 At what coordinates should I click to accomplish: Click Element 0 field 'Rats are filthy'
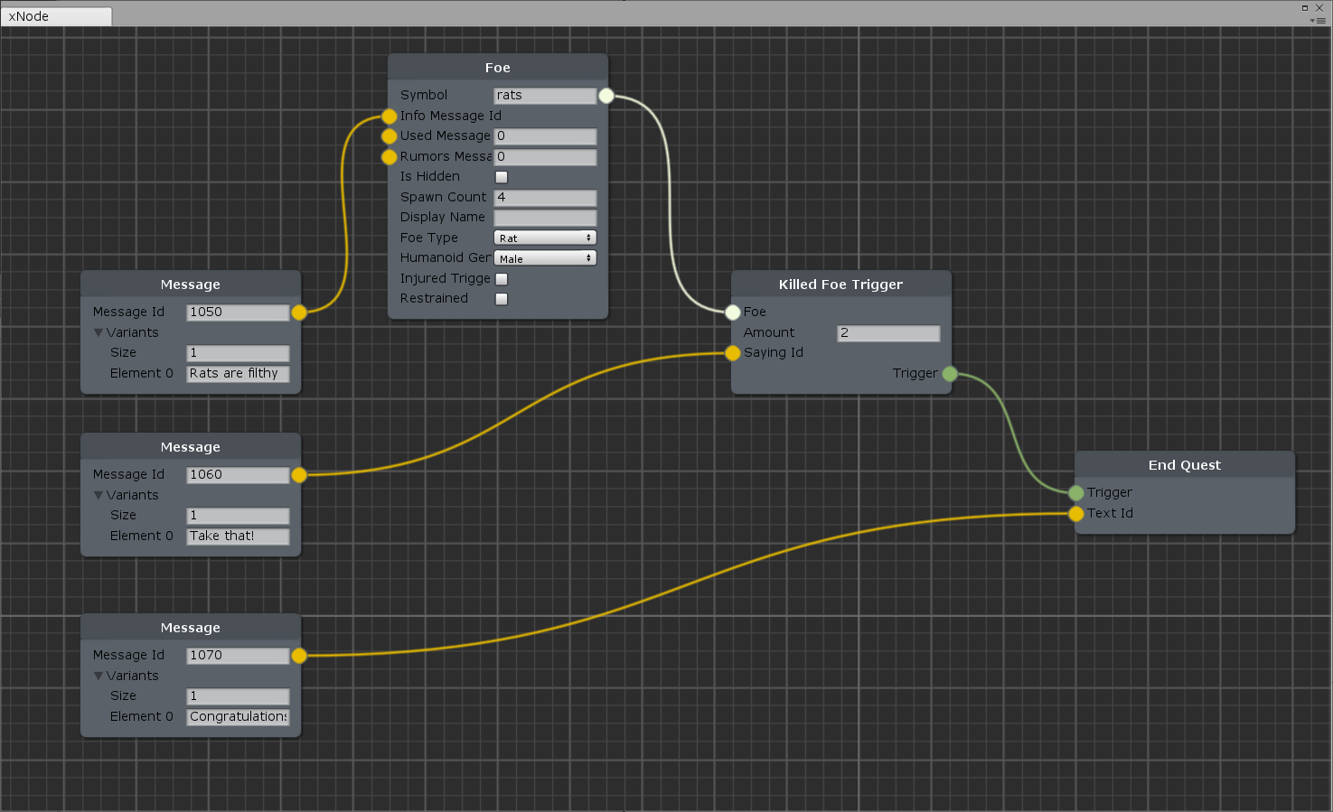[x=238, y=374]
